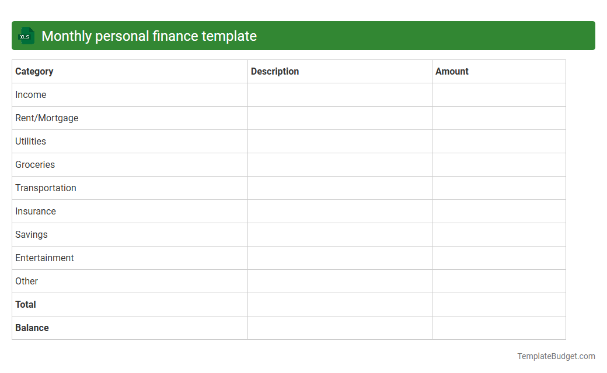Click the Balance row label
Image resolution: width=607 pixels, height=373 pixels.
32,328
